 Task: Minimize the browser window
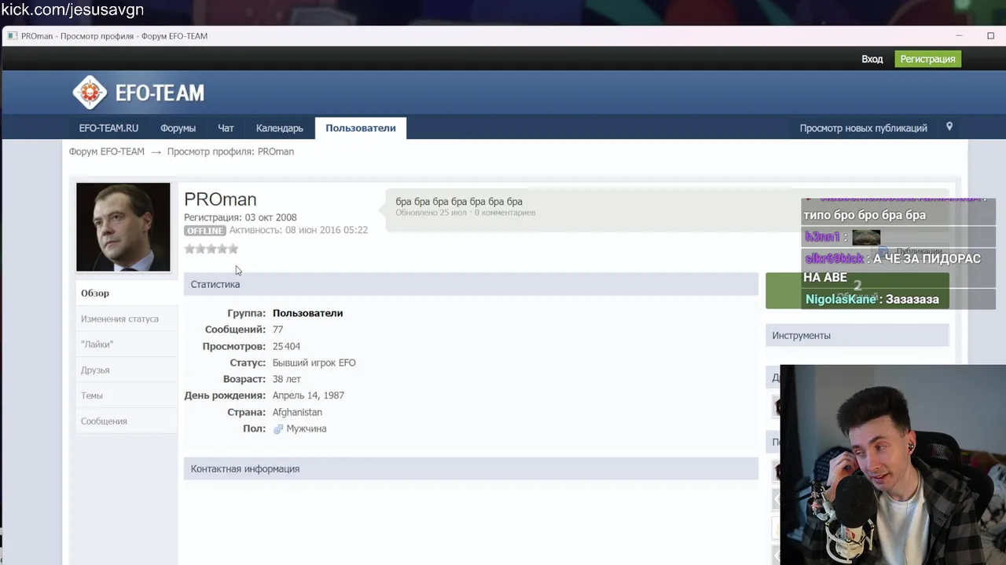[x=959, y=35]
